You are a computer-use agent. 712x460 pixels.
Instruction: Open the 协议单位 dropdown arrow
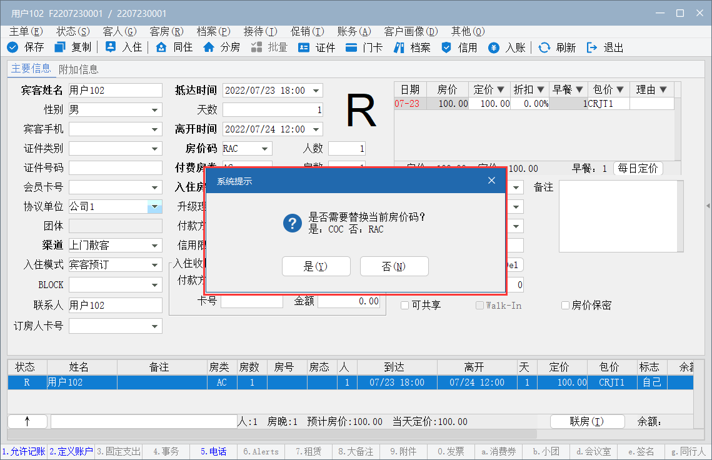(155, 207)
